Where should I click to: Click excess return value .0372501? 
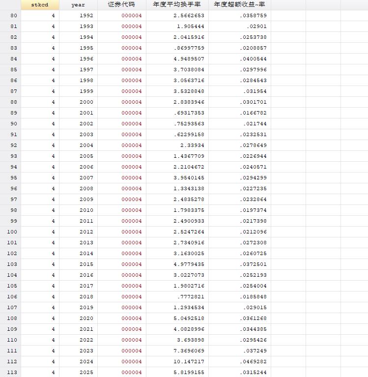(x=240, y=264)
